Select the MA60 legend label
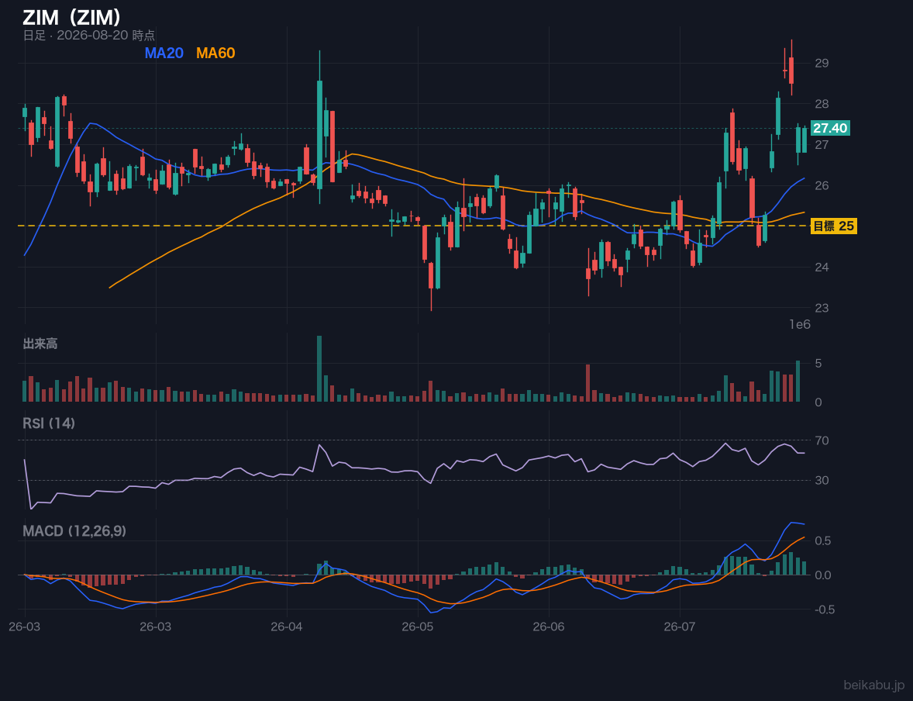The image size is (913, 701). pyautogui.click(x=215, y=53)
